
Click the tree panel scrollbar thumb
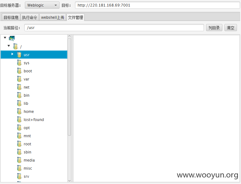click(x=69, y=87)
